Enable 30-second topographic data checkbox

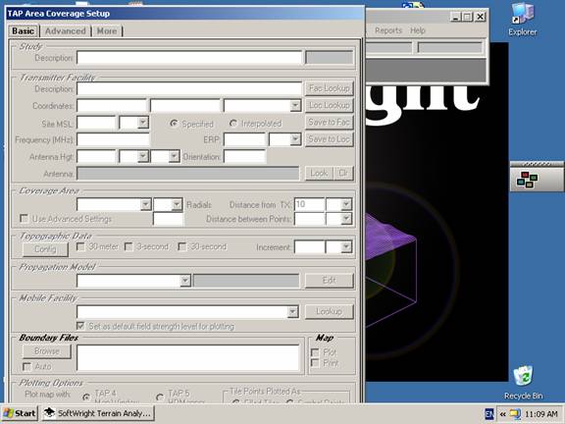pyautogui.click(x=182, y=247)
